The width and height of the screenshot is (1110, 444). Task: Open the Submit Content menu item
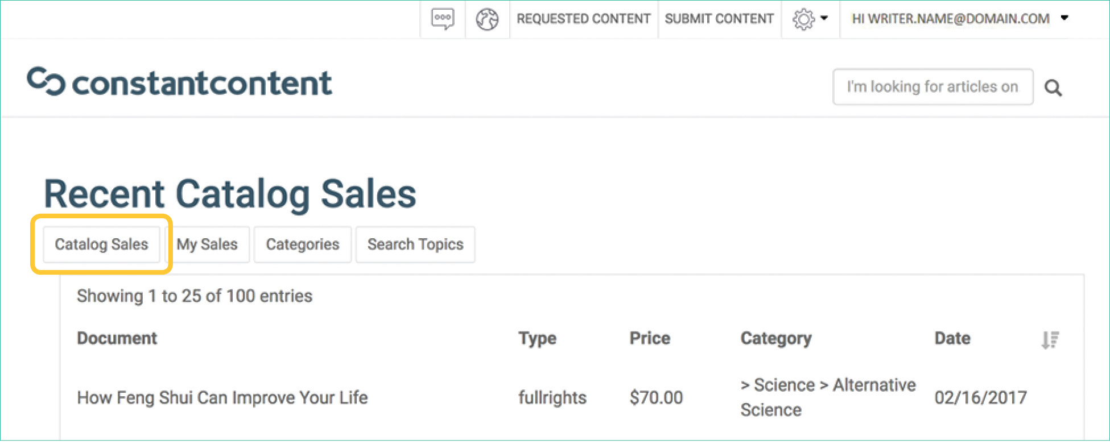click(719, 19)
